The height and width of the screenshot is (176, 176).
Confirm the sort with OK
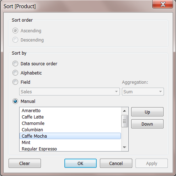tap(80, 163)
